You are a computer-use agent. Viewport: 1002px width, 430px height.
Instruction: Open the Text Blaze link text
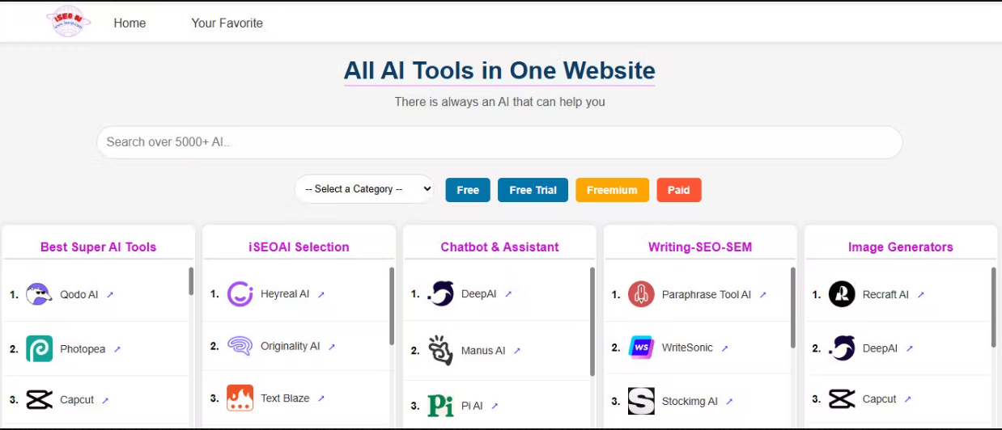pyautogui.click(x=285, y=398)
